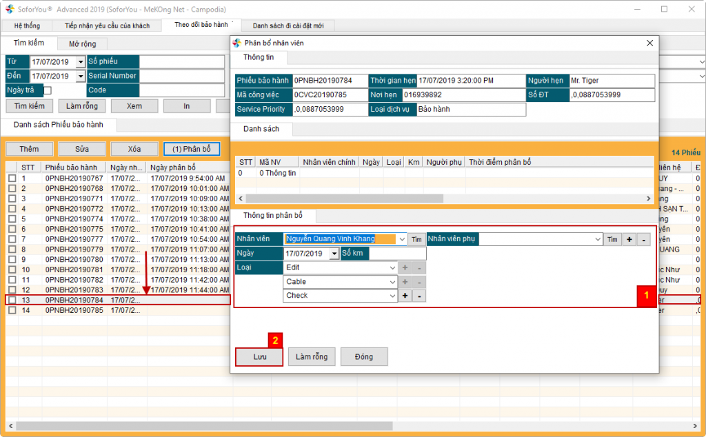Click Tìm button next to Nhân viên phụ
706x437 pixels.
(612, 239)
